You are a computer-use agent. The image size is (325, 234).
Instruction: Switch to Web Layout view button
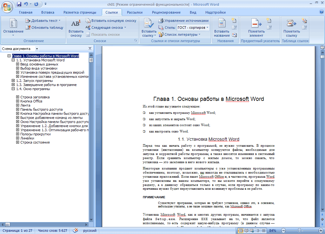[x=252, y=231]
